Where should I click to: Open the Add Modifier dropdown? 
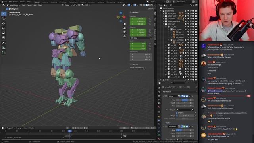(x=179, y=92)
